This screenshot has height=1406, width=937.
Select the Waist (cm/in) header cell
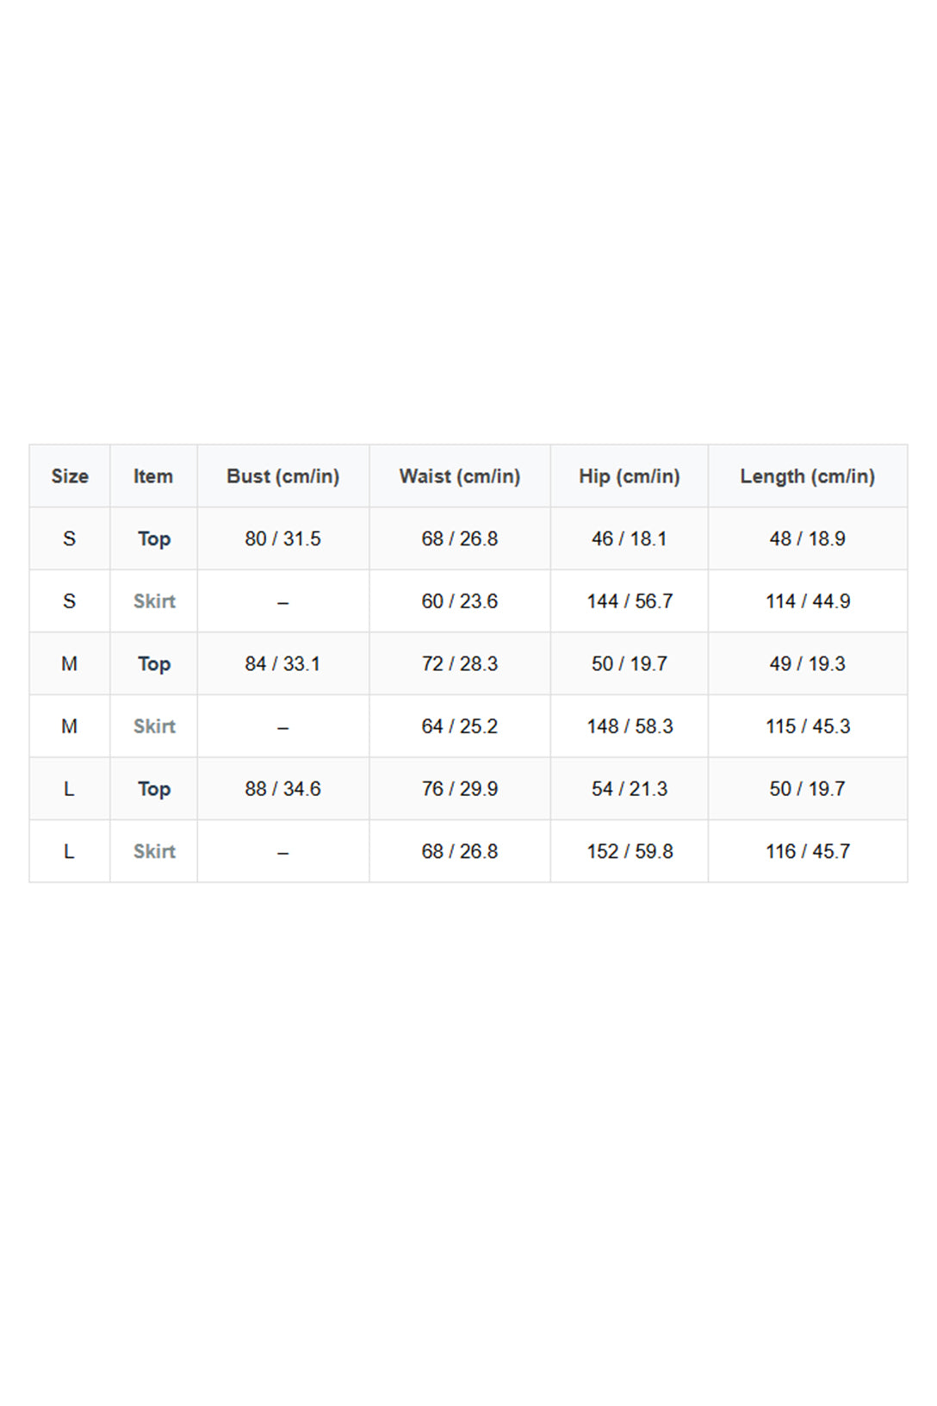pos(460,476)
